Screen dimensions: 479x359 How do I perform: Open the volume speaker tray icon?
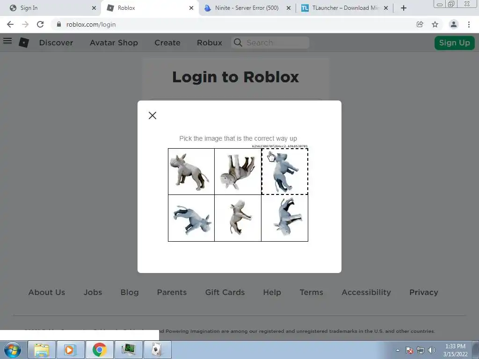pos(432,350)
